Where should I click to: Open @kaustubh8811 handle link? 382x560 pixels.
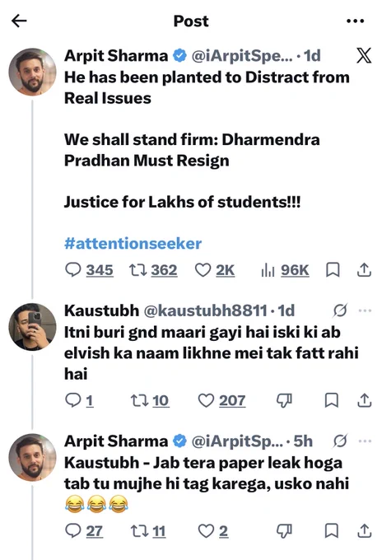tap(205, 310)
